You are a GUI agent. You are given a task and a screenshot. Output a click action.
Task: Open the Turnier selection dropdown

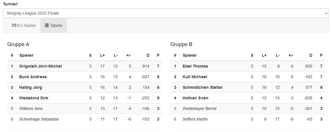point(166,13)
